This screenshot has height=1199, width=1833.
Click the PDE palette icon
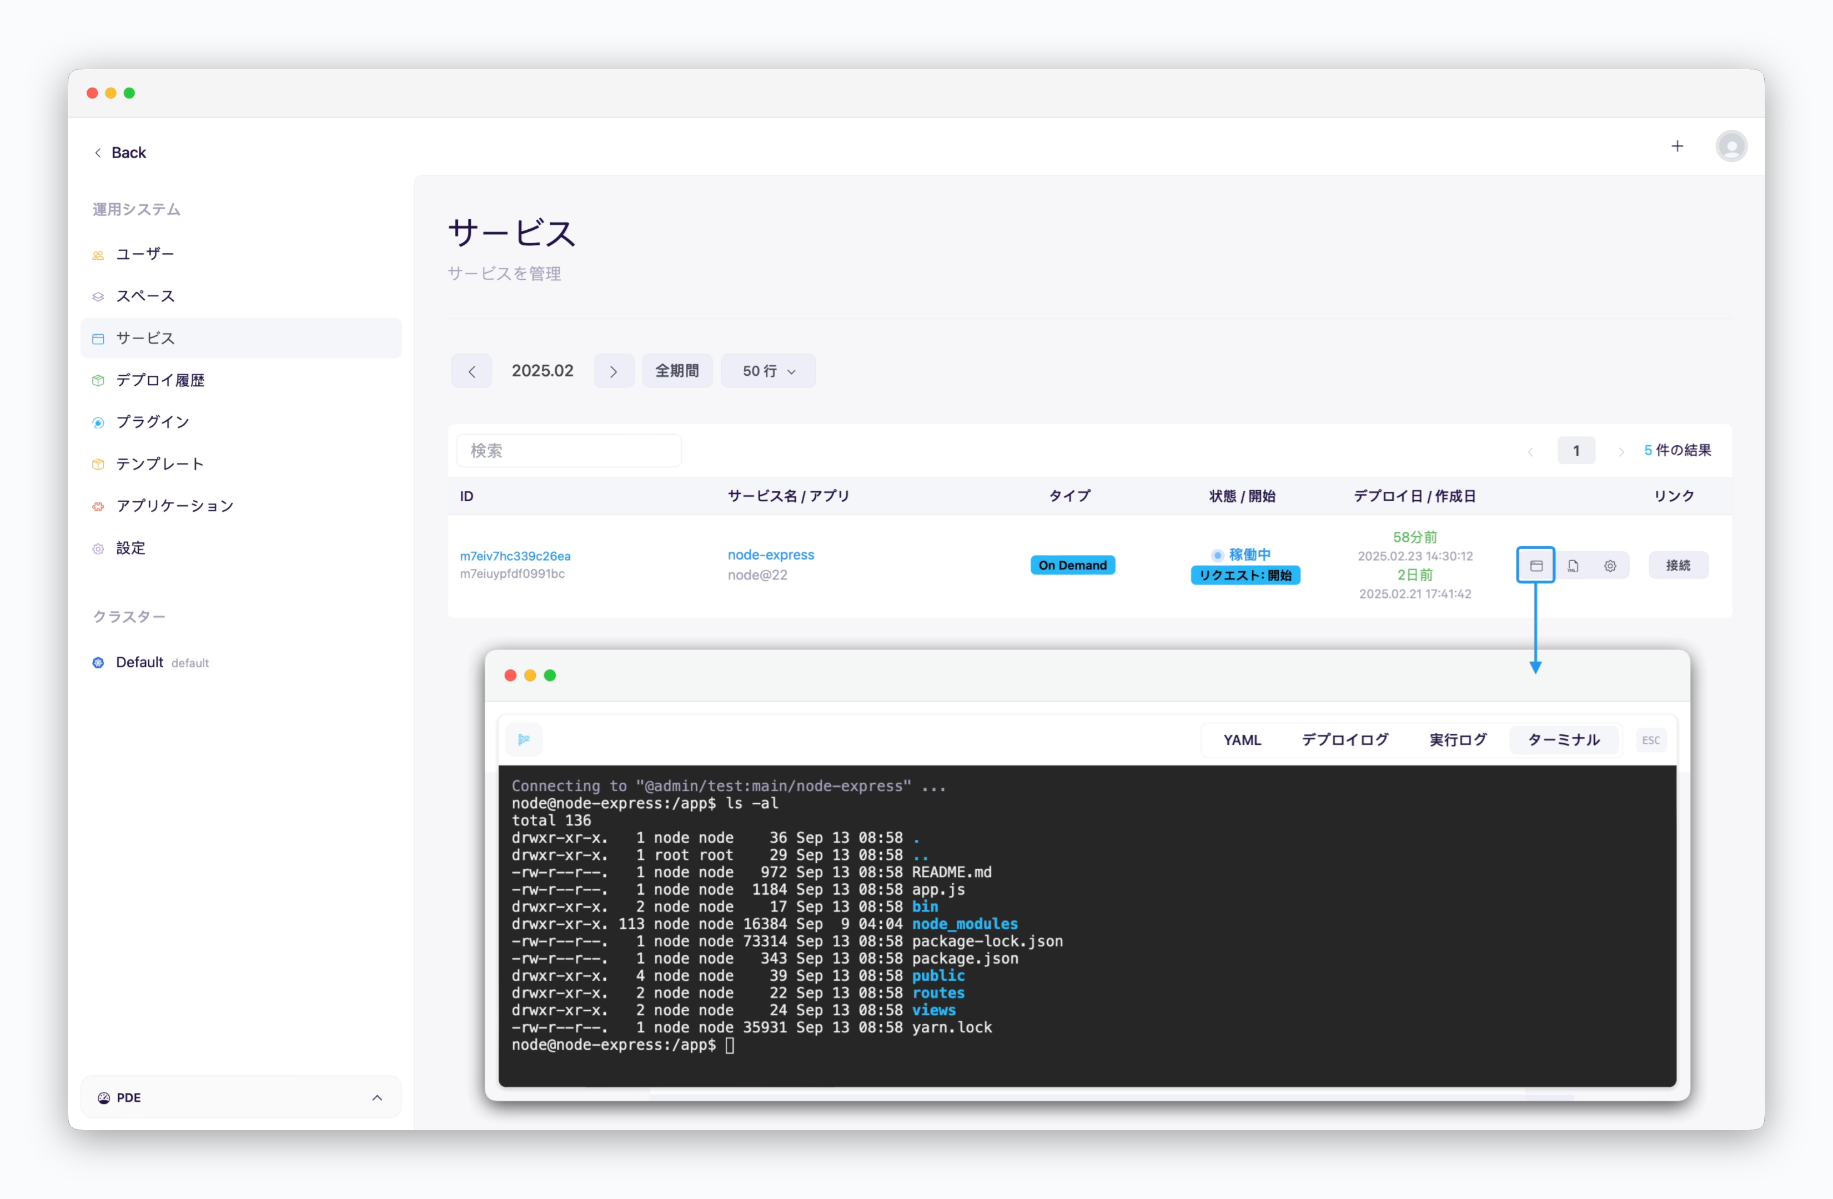click(x=104, y=1097)
